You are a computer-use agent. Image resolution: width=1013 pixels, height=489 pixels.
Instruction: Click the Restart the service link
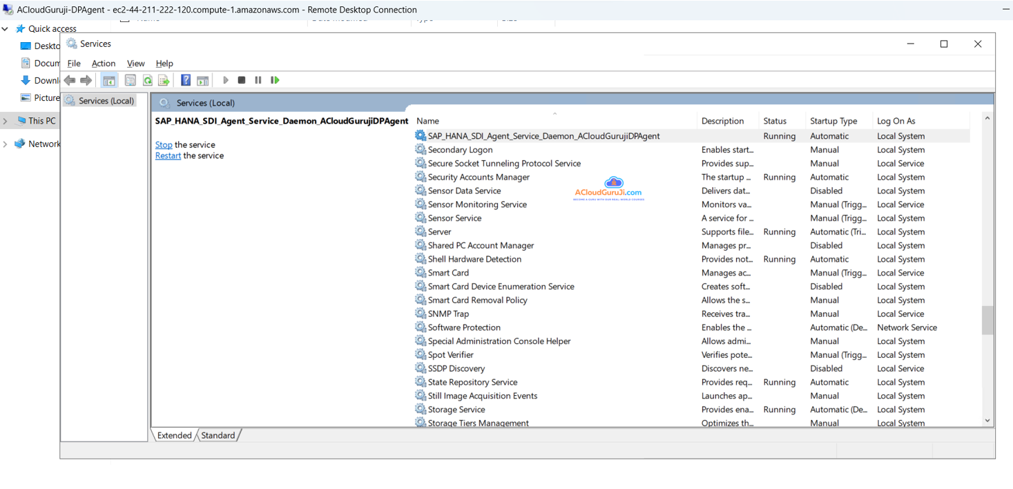pos(168,155)
